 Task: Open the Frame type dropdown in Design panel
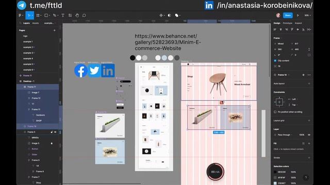(277, 38)
